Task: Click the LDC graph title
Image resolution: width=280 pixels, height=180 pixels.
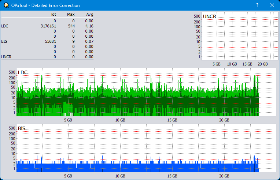Action: pos(23,72)
